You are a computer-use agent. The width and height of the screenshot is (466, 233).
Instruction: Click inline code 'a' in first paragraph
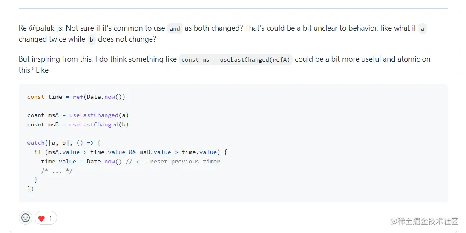click(422, 28)
